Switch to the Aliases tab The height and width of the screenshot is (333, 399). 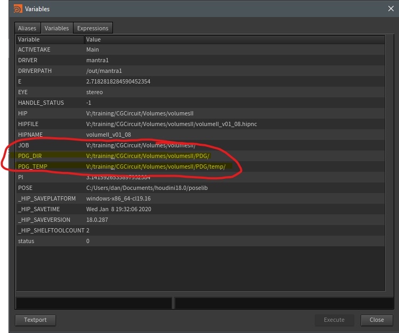point(27,28)
